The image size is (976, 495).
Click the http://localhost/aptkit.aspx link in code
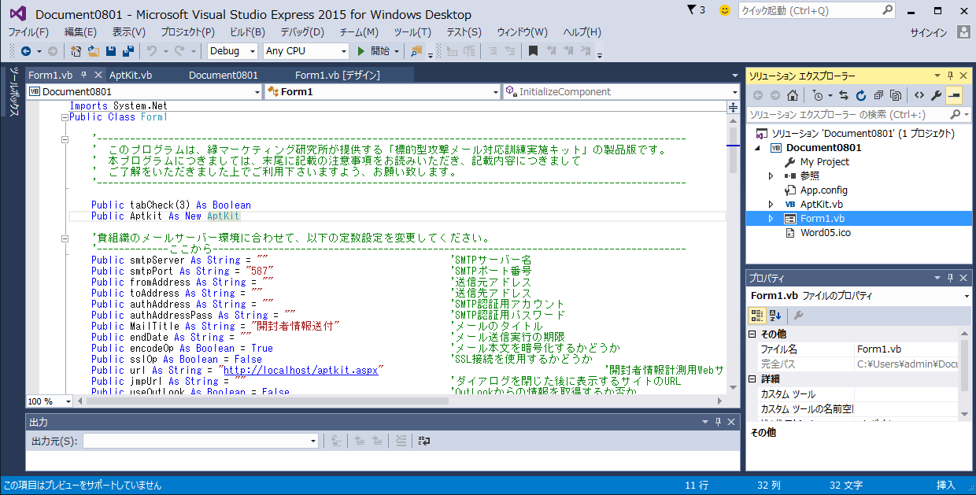pyautogui.click(x=300, y=370)
